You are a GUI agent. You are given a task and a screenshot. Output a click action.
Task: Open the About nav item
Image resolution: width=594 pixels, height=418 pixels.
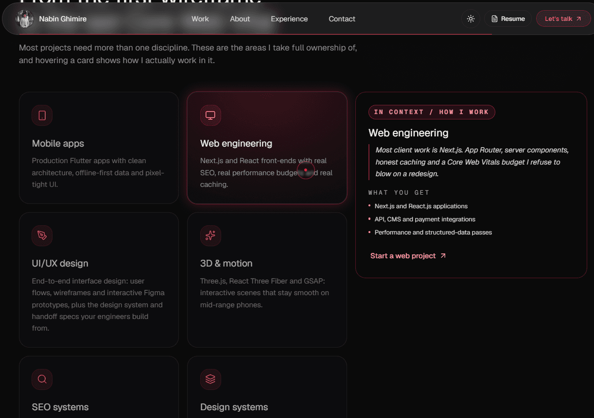tap(240, 19)
